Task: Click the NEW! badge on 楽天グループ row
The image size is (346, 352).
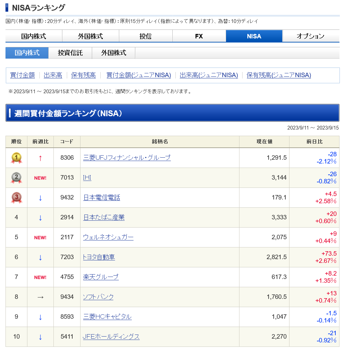Action: 40,277
